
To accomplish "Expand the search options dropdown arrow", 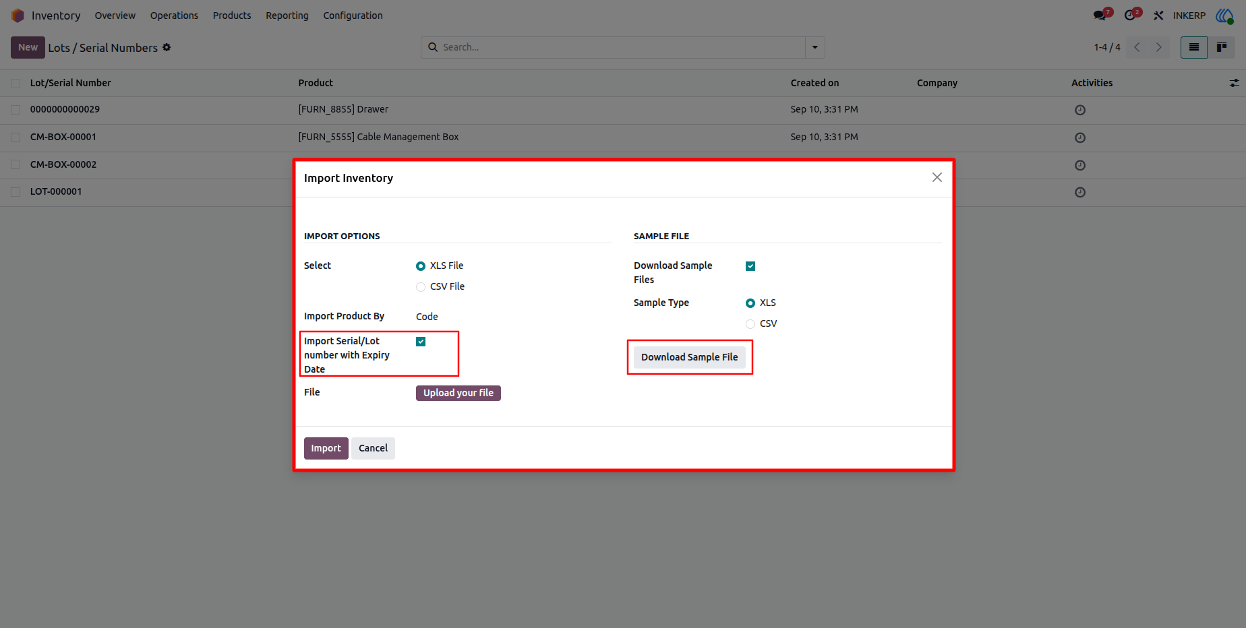I will click(815, 47).
